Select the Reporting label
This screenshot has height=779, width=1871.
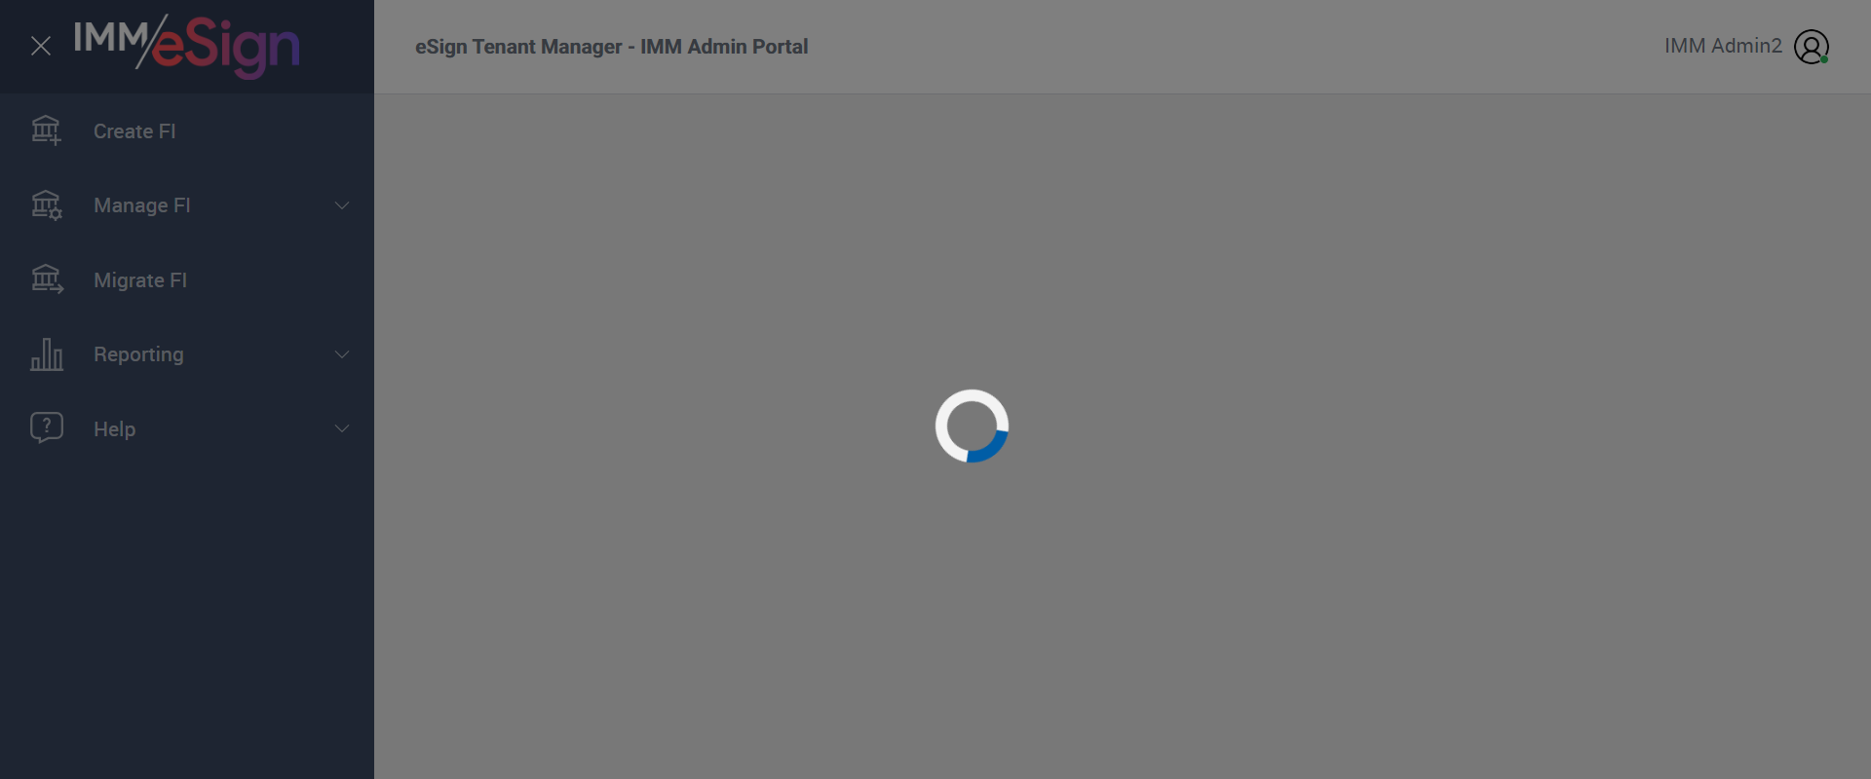(x=138, y=354)
